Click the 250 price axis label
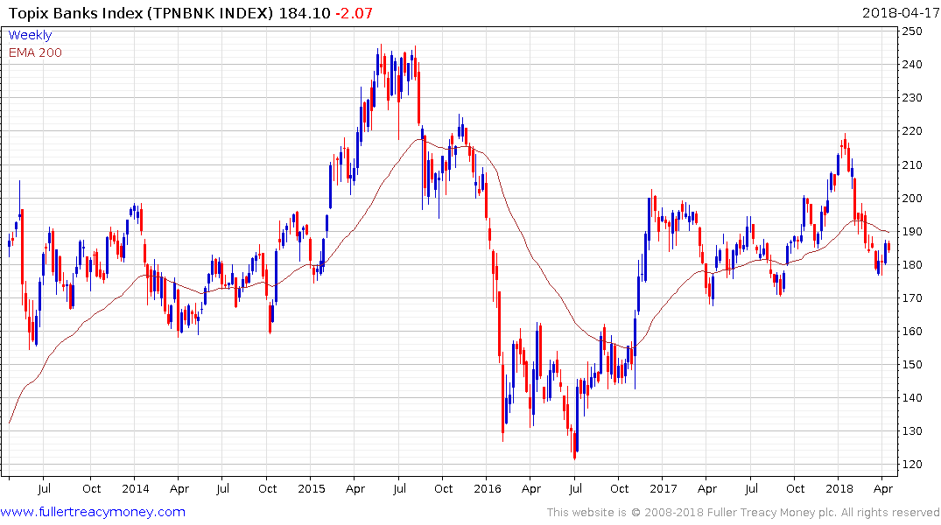The width and height of the screenshot is (941, 525). coord(912,31)
